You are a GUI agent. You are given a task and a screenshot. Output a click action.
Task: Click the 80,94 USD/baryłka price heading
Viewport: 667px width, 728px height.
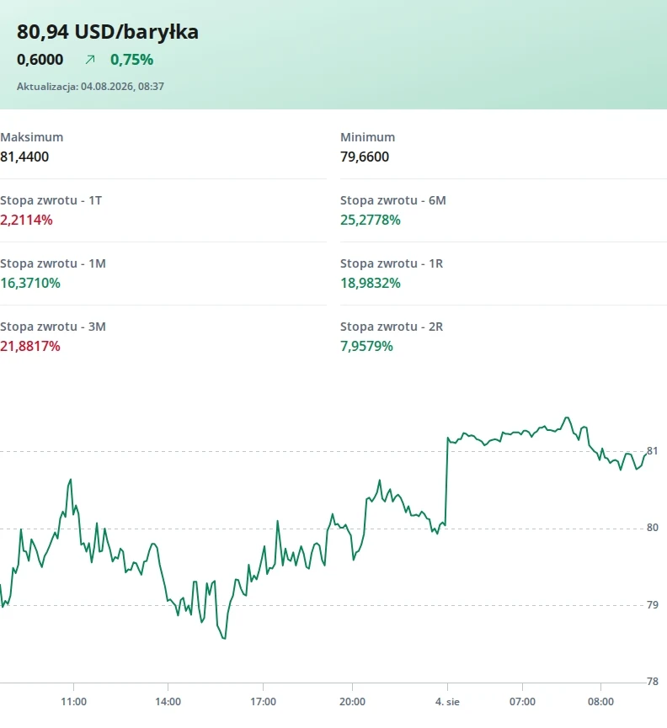click(108, 32)
